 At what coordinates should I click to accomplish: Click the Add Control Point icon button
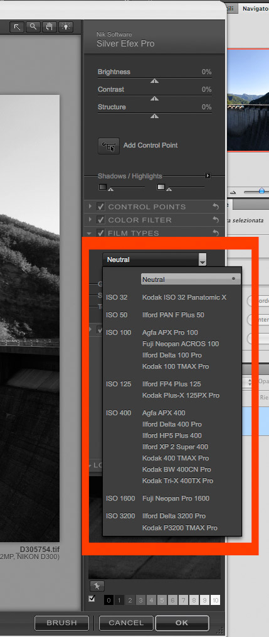pos(108,146)
